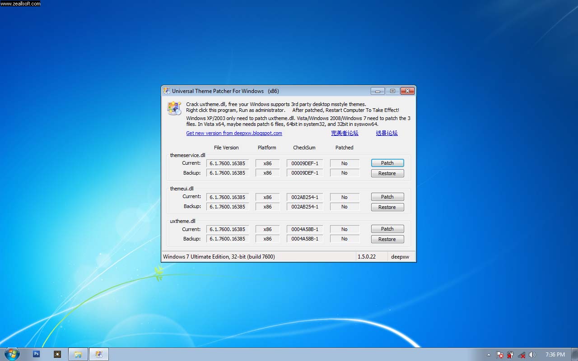Click themeui.dll Current platform x86 field
578x361 pixels.
click(268, 197)
